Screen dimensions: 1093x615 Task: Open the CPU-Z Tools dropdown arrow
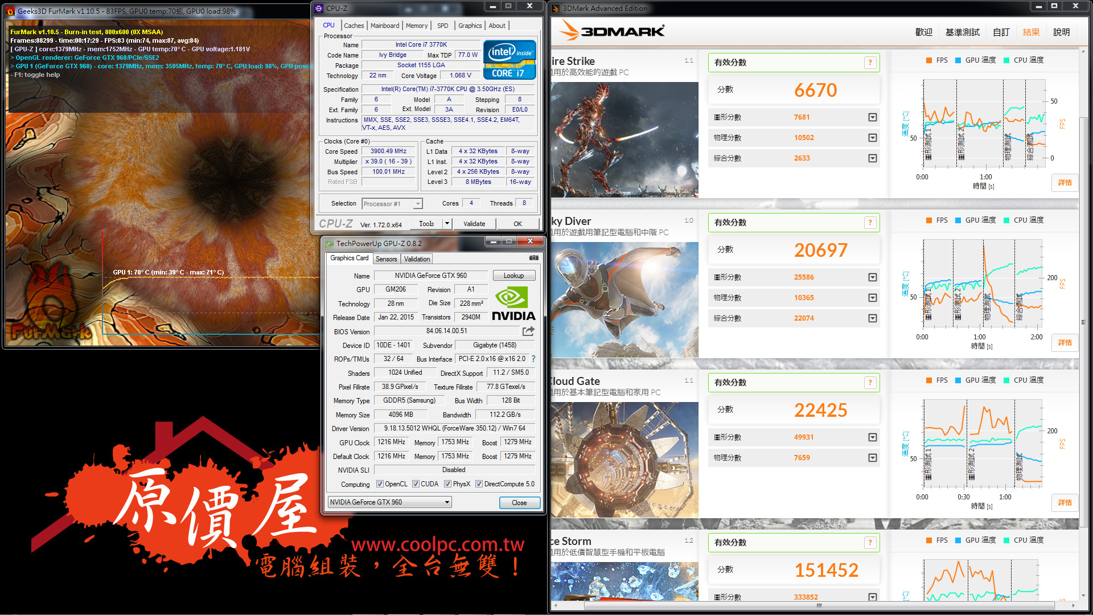coord(447,224)
